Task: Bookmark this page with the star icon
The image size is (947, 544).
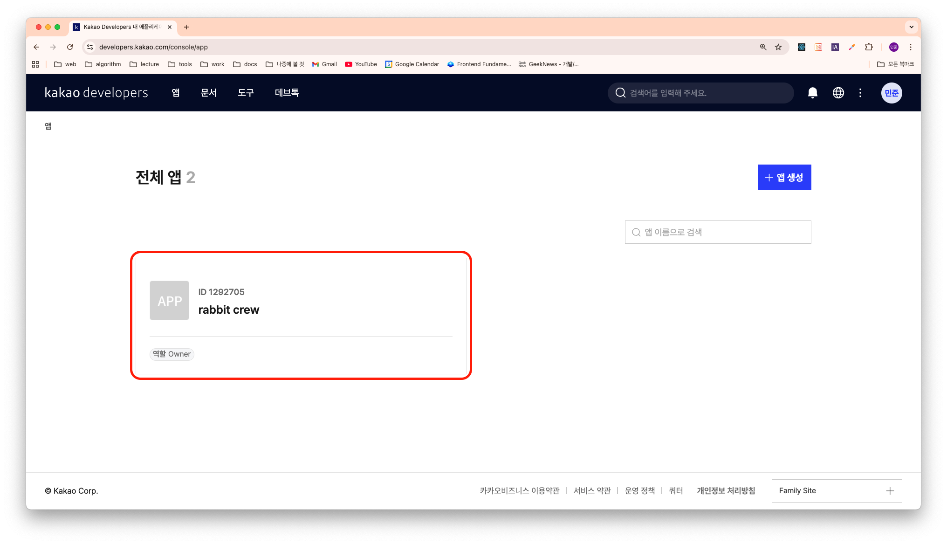Action: click(x=778, y=47)
